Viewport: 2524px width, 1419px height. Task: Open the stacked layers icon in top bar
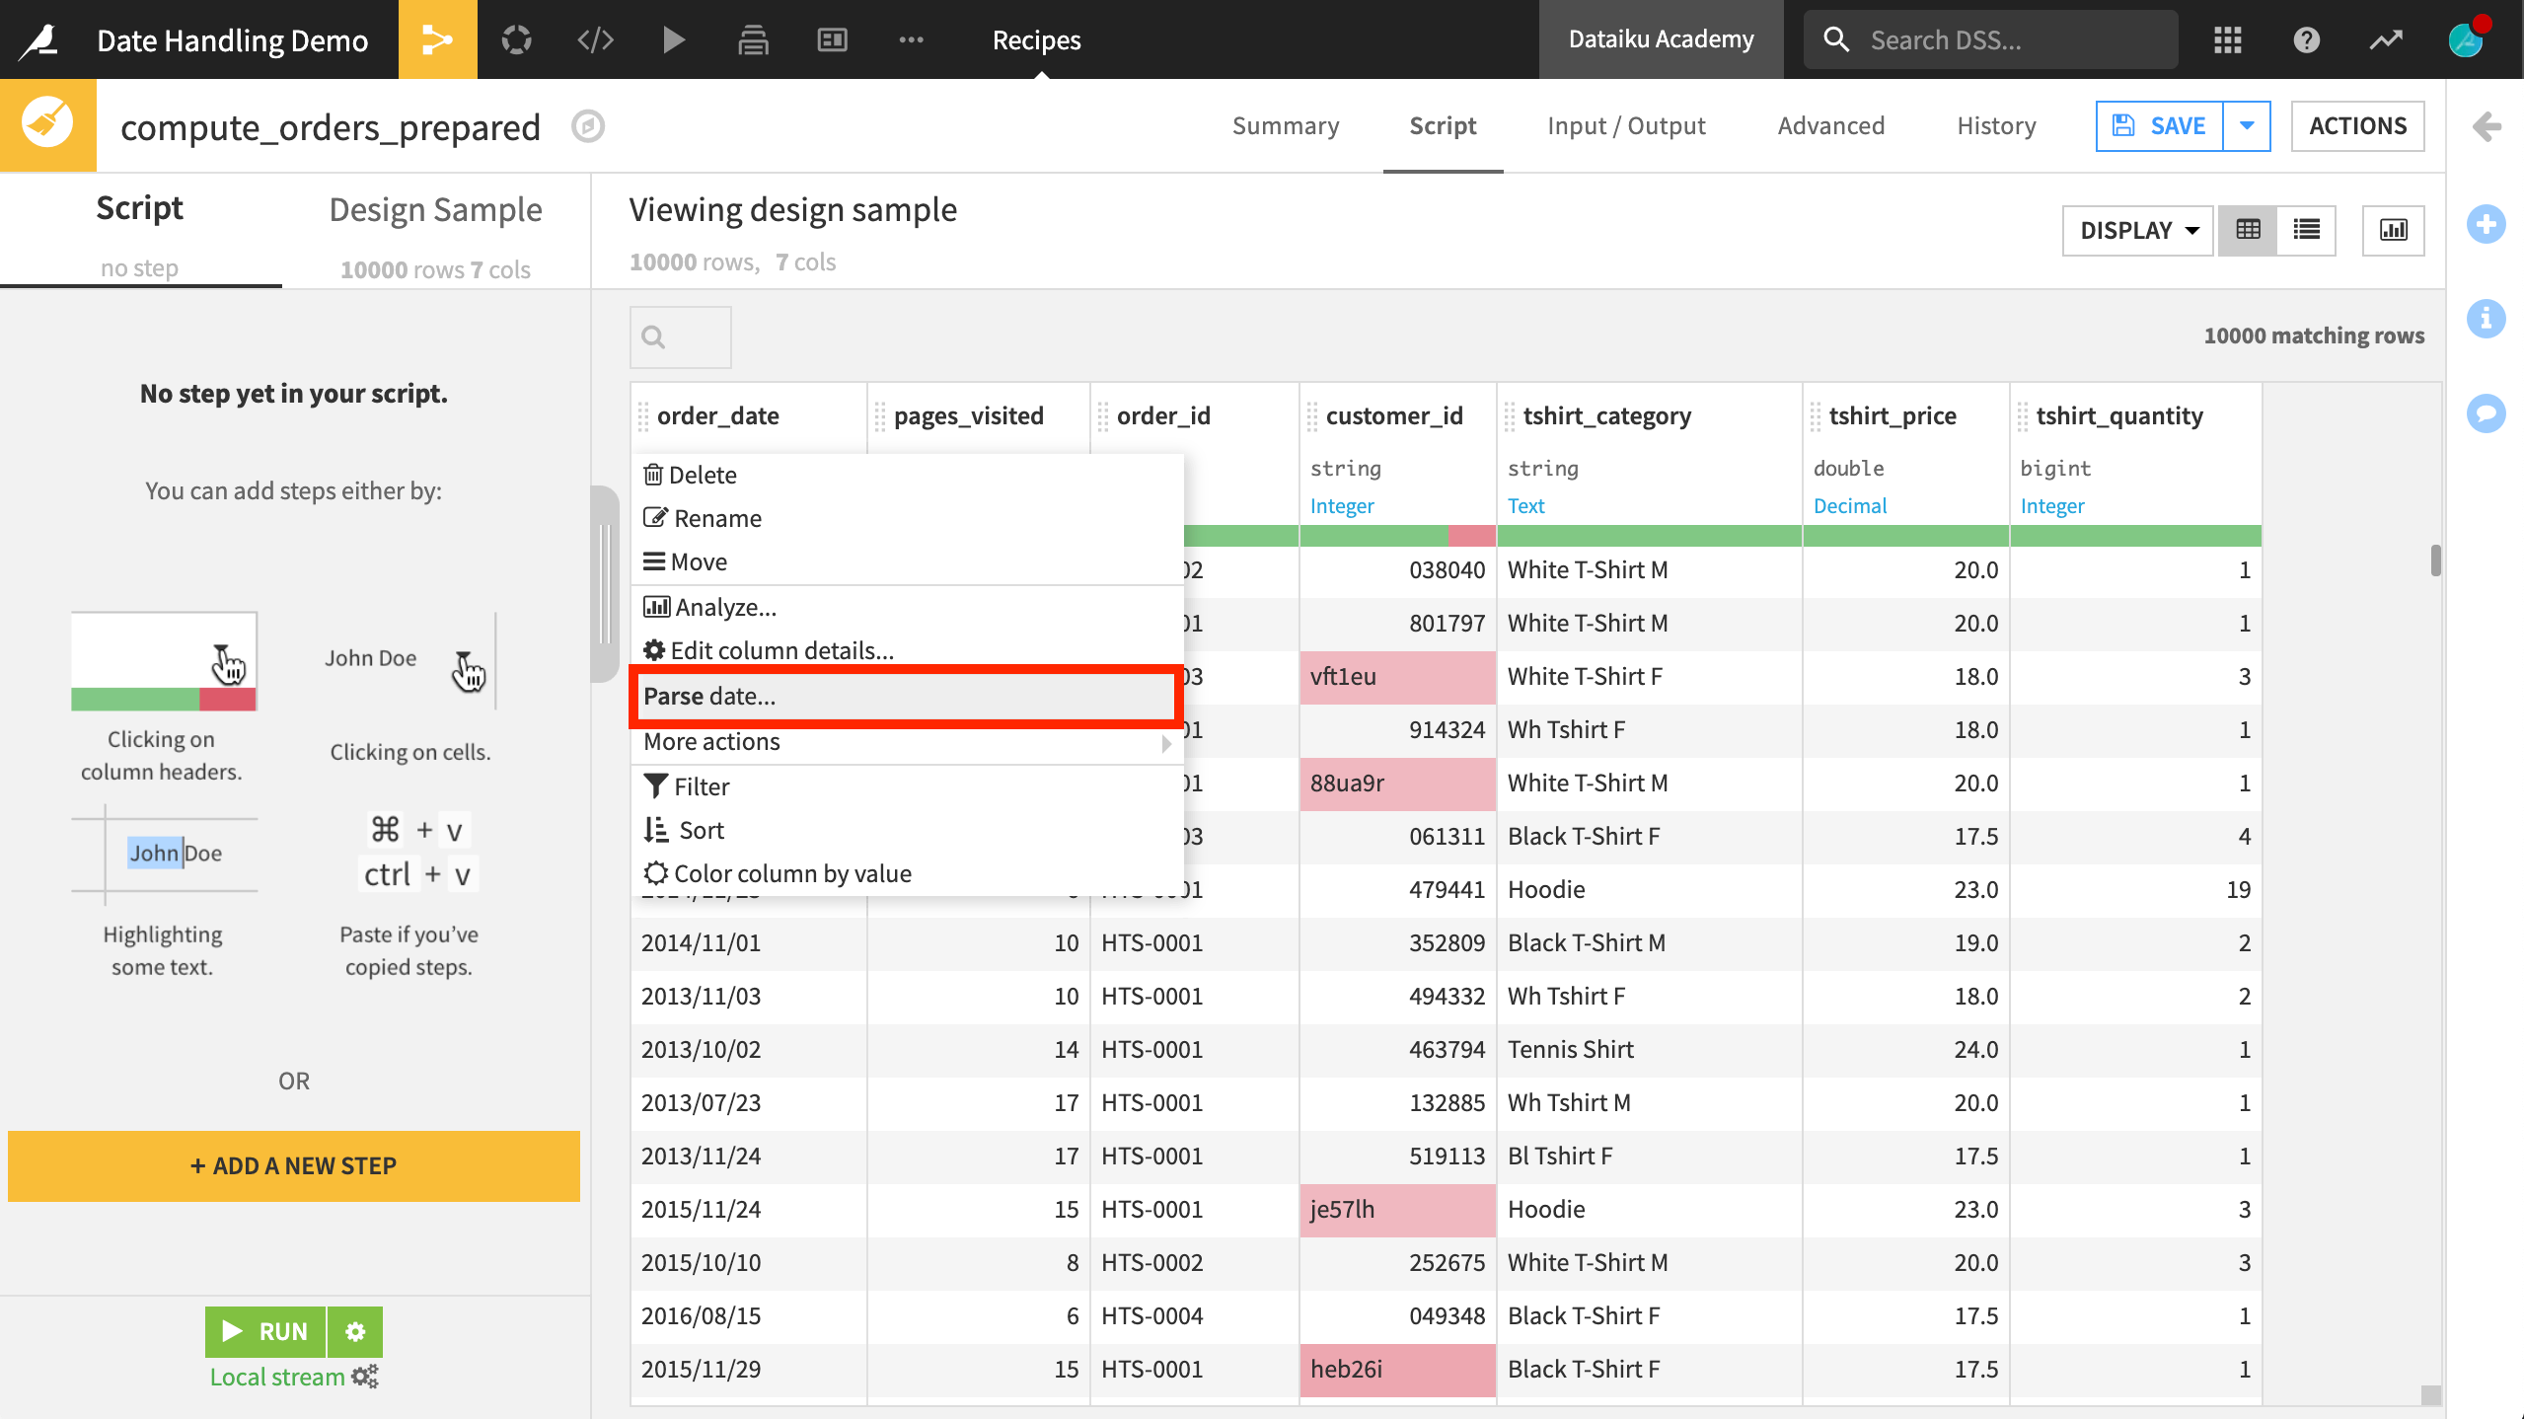coord(753,39)
